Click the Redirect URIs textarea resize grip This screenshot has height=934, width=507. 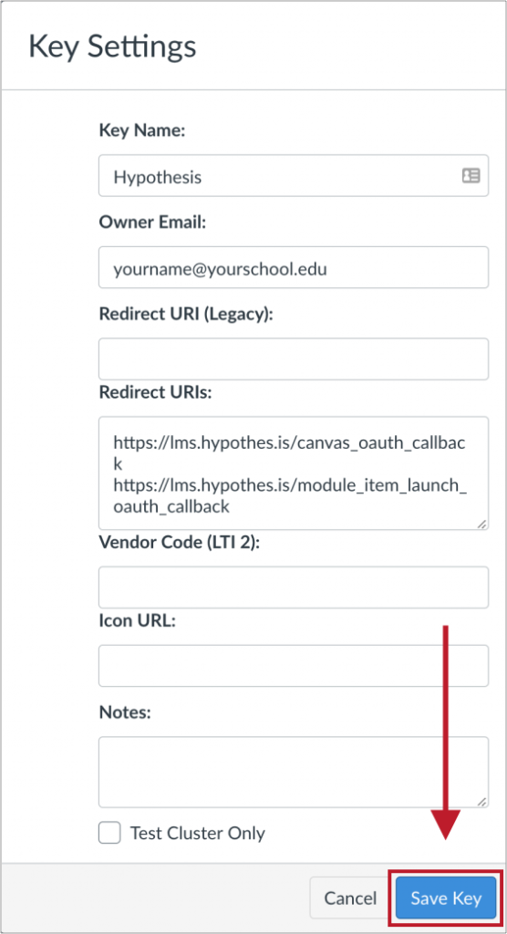point(481,523)
